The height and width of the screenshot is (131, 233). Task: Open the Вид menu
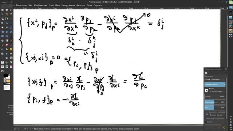point(30,5)
